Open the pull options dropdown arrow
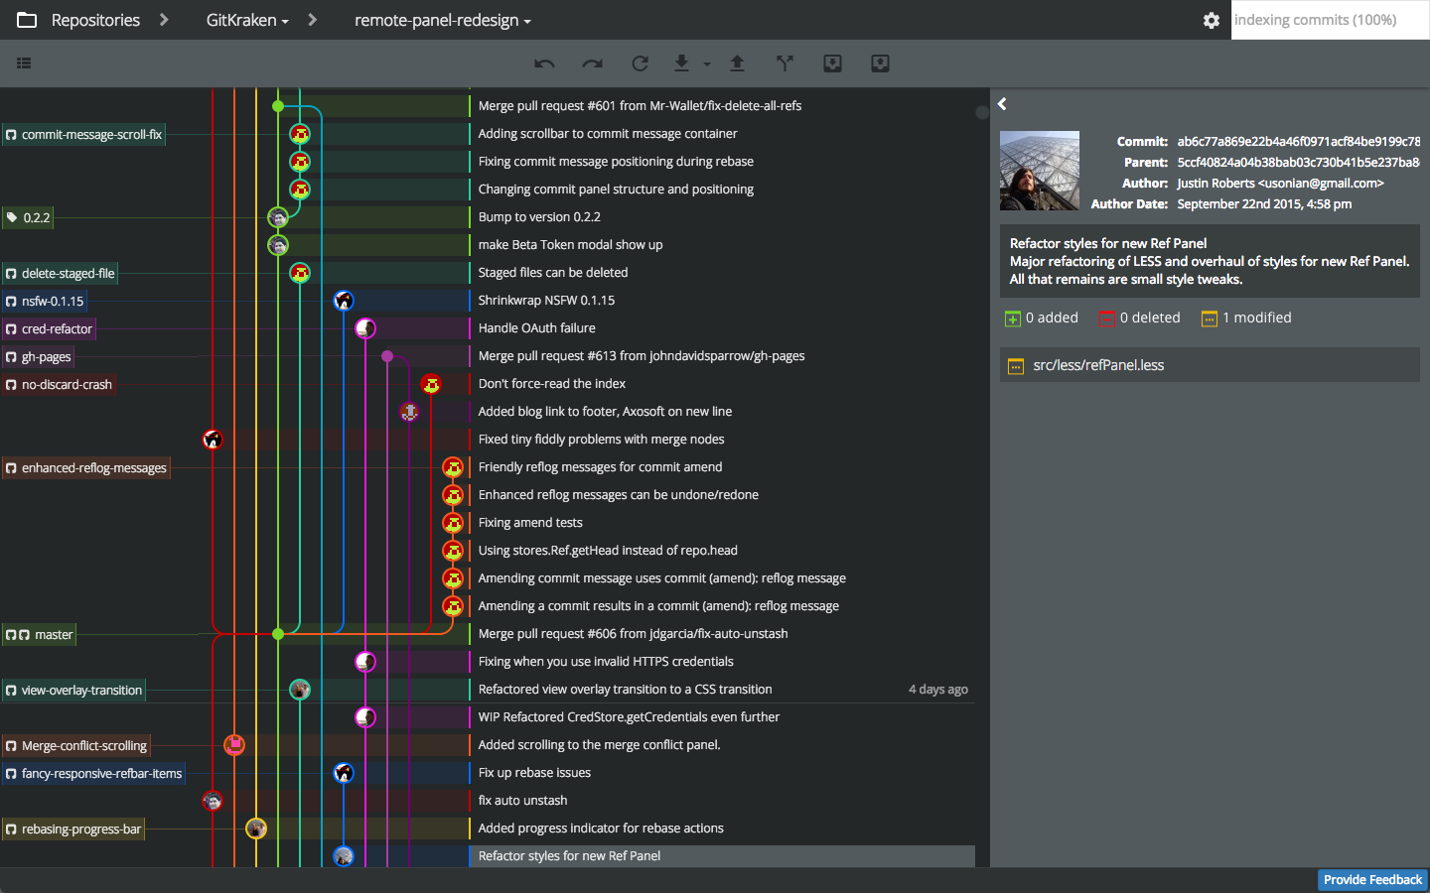The image size is (1430, 893). tap(707, 64)
